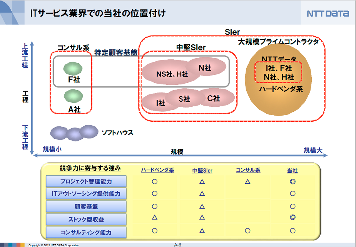Click the circle for コンサル系 コンサルティング能力
The image size is (356, 247).
point(248,231)
